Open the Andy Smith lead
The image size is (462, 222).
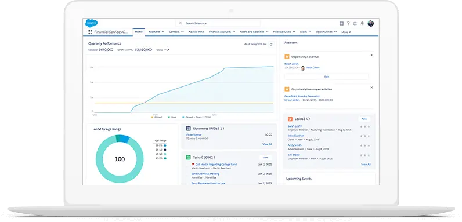(294, 145)
